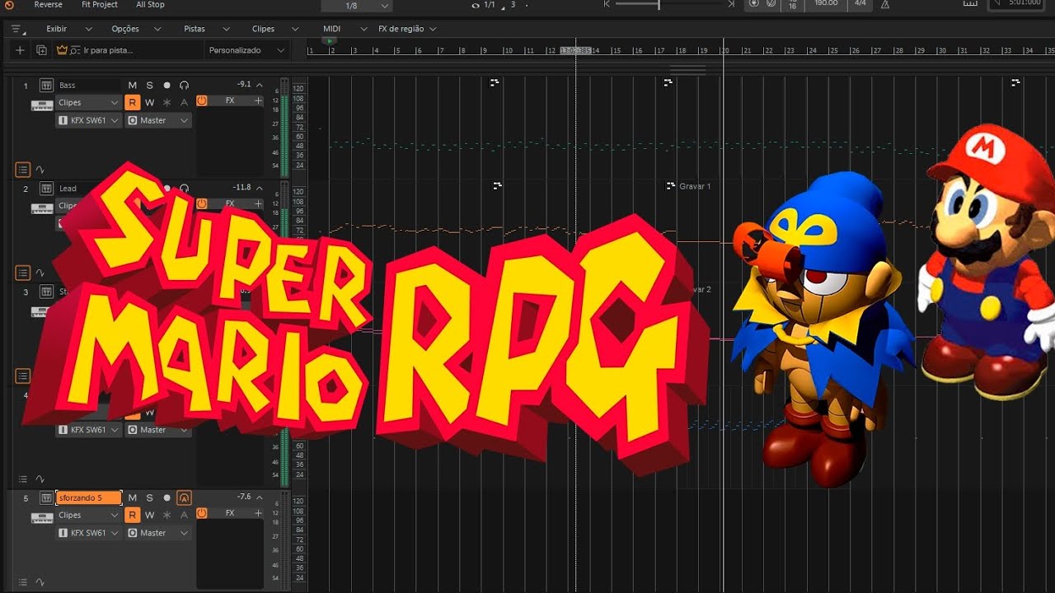Open the track manager crown icon
Viewport: 1055px width, 593px height.
click(x=62, y=50)
